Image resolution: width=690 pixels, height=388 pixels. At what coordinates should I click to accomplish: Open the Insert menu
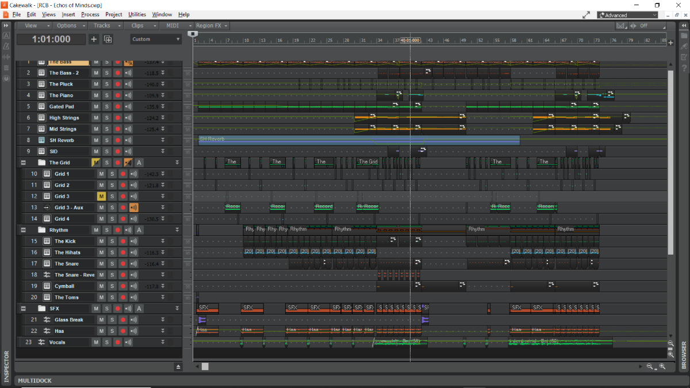68,14
